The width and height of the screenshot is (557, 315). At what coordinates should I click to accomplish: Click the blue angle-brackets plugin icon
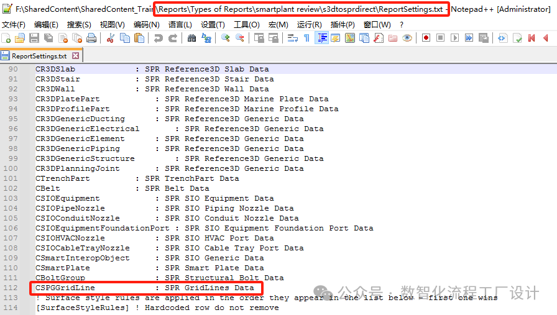pyautogui.click(x=502, y=38)
